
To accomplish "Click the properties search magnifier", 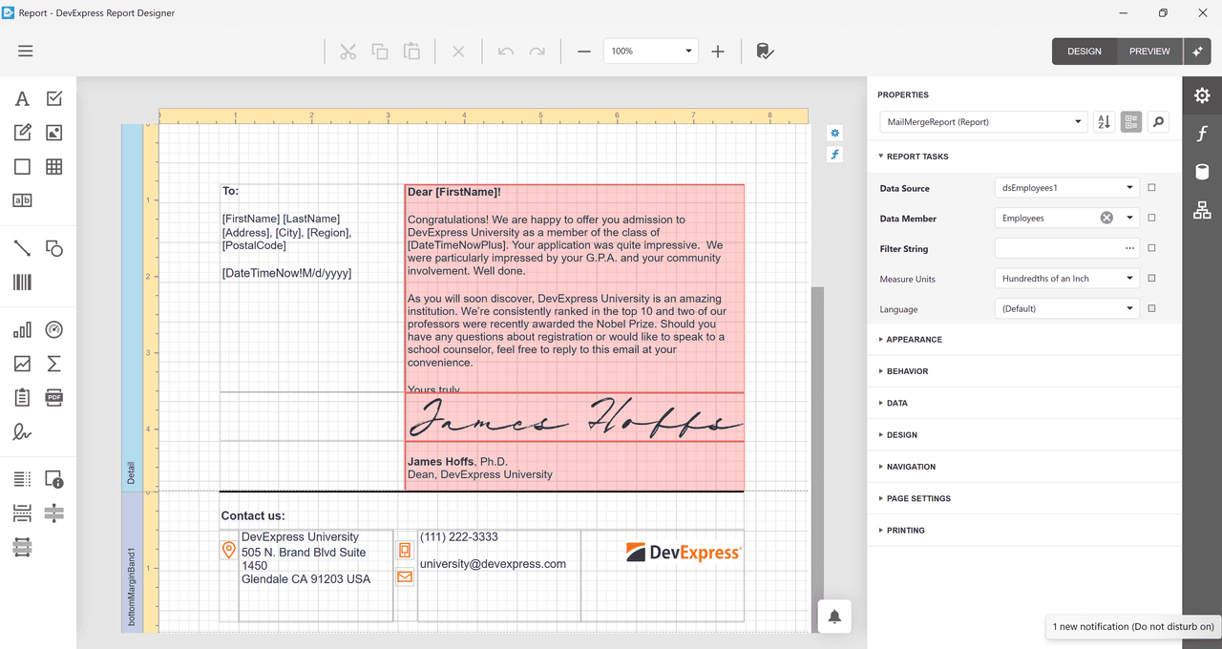I will click(1158, 122).
